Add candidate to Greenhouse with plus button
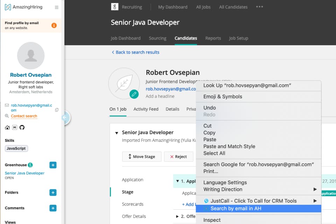Viewport: 336px width, 224px height. coord(53,165)
